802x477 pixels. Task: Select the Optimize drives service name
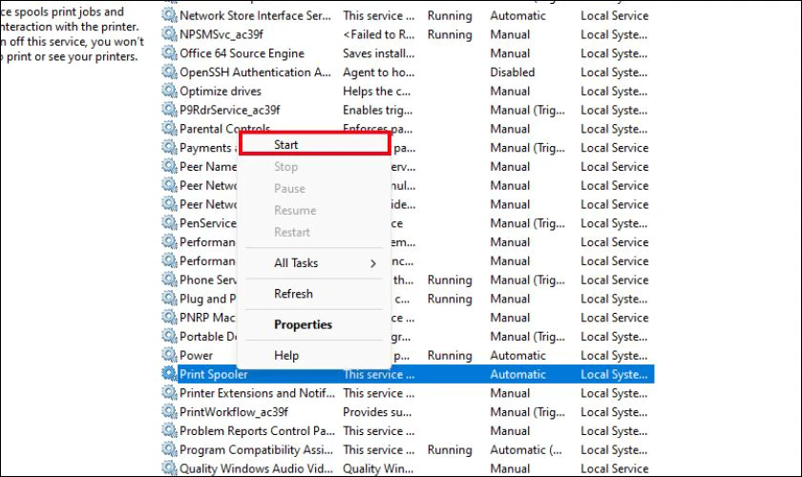coord(221,92)
